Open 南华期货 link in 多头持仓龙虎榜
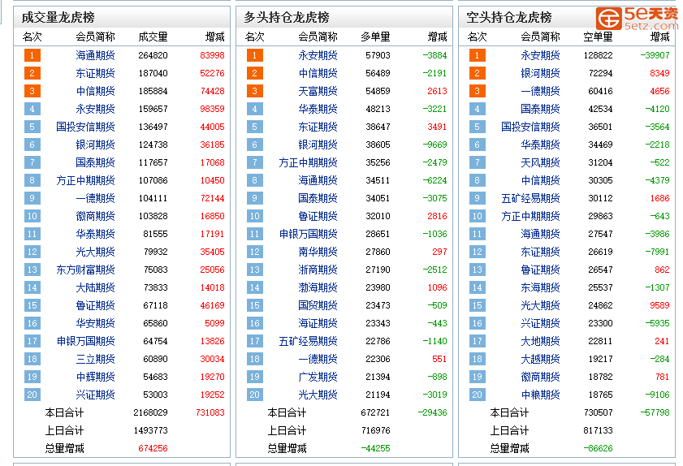 tap(318, 252)
